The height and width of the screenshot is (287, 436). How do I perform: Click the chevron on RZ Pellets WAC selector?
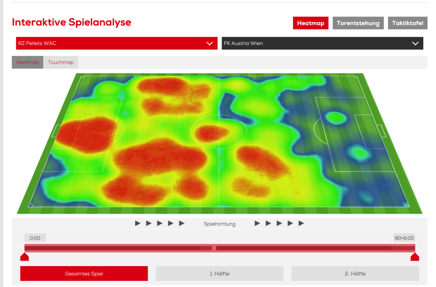[209, 44]
